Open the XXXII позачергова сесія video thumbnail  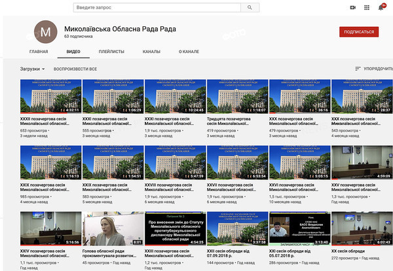pyautogui.click(x=50, y=97)
